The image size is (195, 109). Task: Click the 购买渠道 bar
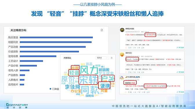click(x=56, y=37)
